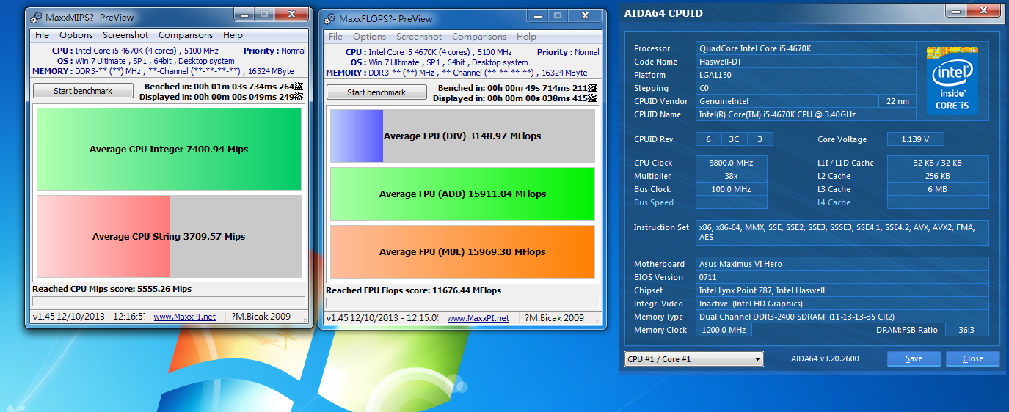This screenshot has width=1009, height=412.
Task: Click Save button in AIDA64 CPUID
Action: (914, 359)
